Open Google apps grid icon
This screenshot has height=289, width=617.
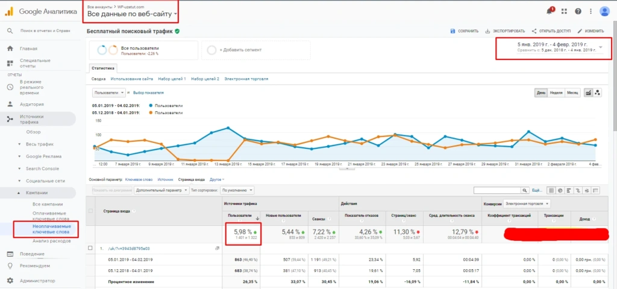[564, 11]
